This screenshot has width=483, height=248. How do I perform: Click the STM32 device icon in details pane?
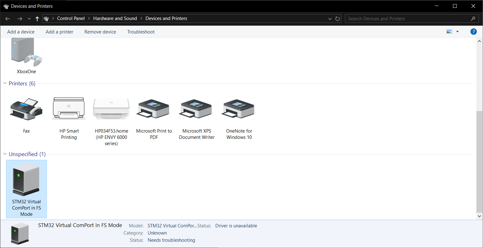pos(20,233)
